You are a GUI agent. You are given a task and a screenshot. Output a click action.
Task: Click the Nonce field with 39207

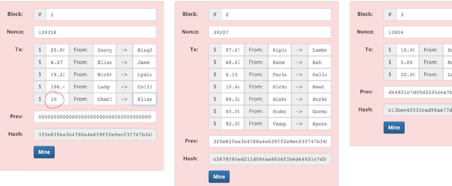(x=270, y=32)
